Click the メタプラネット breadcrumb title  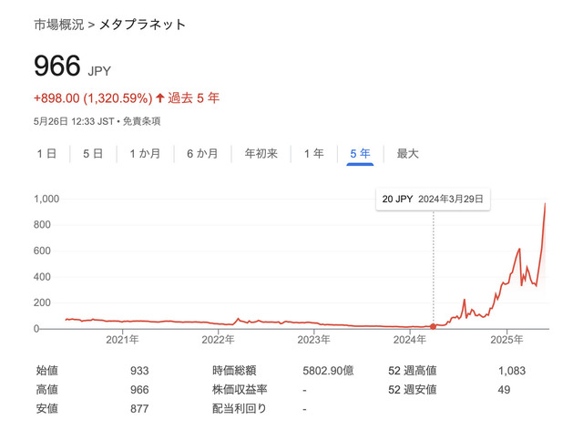pyautogui.click(x=142, y=25)
